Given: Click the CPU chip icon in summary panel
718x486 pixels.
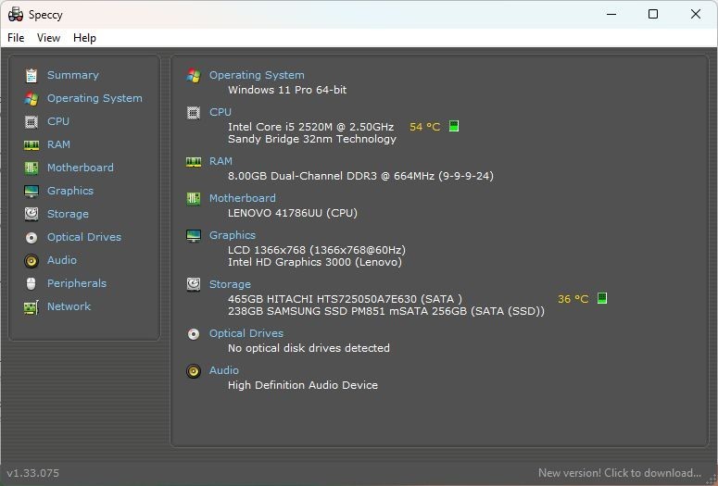Looking at the screenshot, I should [194, 113].
